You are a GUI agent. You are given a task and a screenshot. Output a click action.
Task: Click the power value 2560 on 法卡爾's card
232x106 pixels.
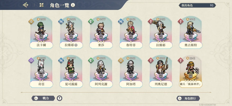click(42, 19)
